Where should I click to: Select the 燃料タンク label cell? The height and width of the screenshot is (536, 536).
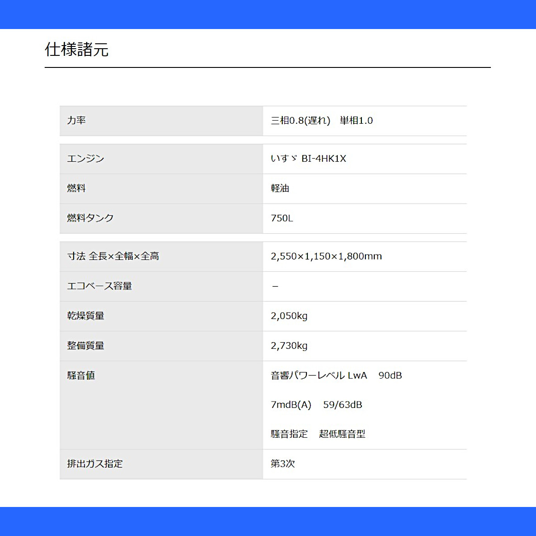(161, 218)
